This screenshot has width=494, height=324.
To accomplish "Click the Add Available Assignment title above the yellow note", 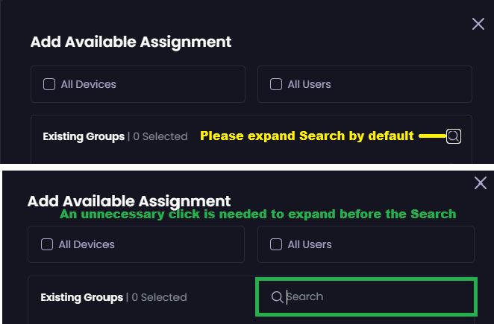I will (x=131, y=42).
